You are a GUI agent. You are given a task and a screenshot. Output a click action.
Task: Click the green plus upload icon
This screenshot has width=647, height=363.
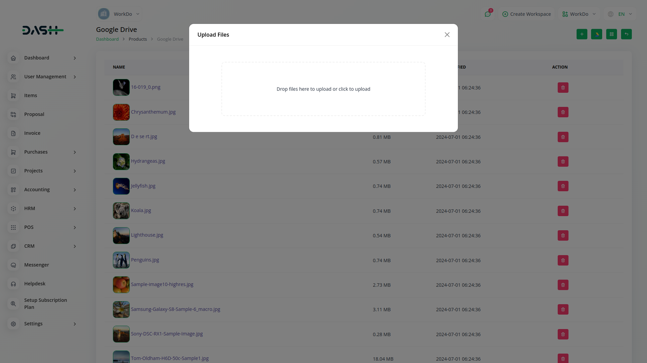pos(582,34)
